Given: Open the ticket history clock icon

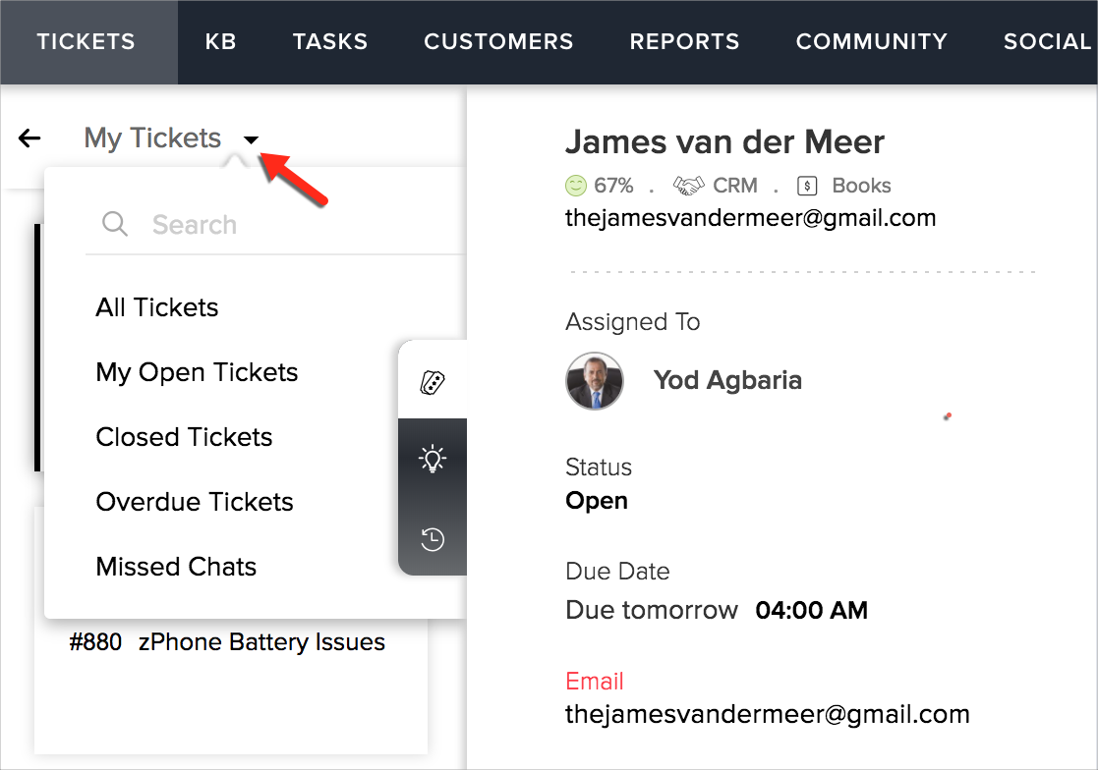Looking at the screenshot, I should [x=433, y=538].
